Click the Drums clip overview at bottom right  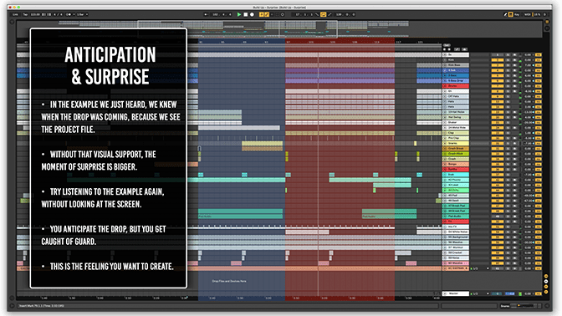(x=525, y=306)
